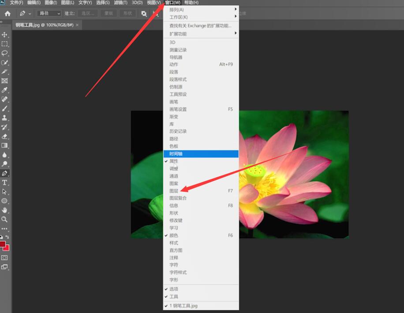Select the Quick Selection tool
The height and width of the screenshot is (313, 404).
[4, 63]
